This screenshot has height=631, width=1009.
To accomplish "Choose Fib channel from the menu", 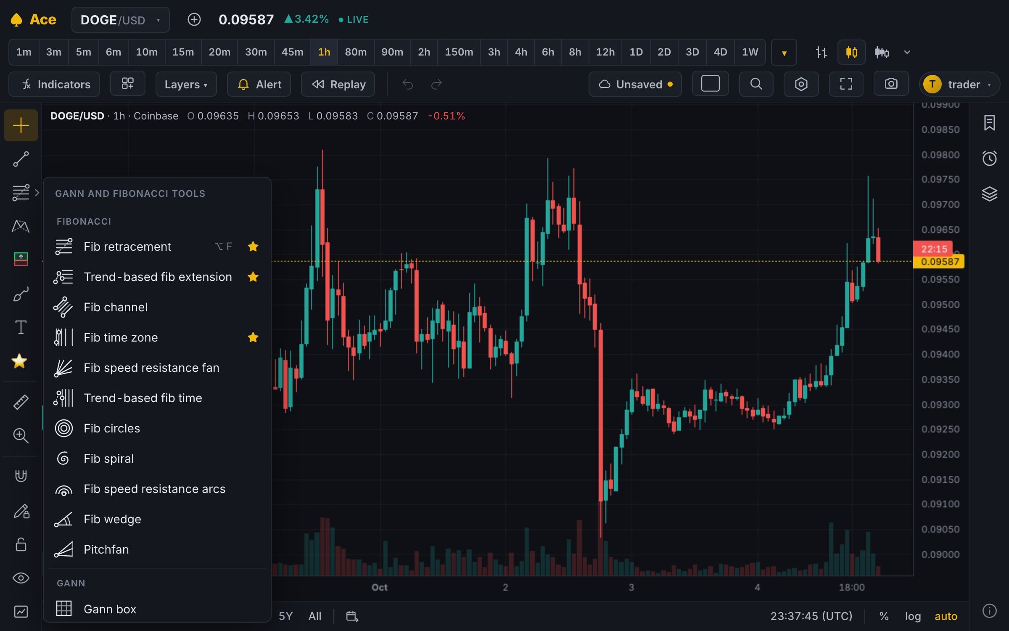I will [157, 307].
